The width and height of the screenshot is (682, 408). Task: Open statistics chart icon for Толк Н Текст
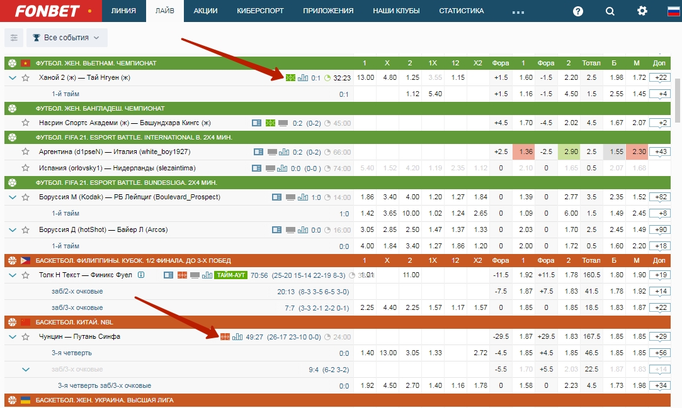(x=207, y=275)
